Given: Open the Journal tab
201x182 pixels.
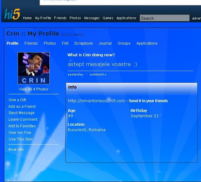Looking at the screenshot, I should [105, 43].
